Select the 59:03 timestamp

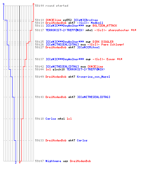(x=39, y=97)
